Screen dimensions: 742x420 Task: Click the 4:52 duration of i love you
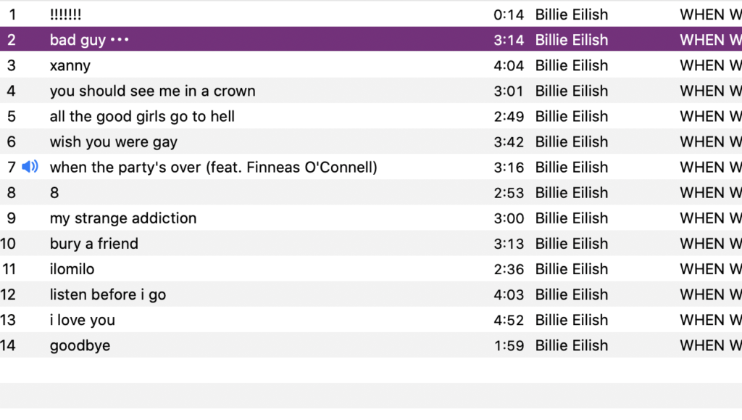click(x=509, y=320)
